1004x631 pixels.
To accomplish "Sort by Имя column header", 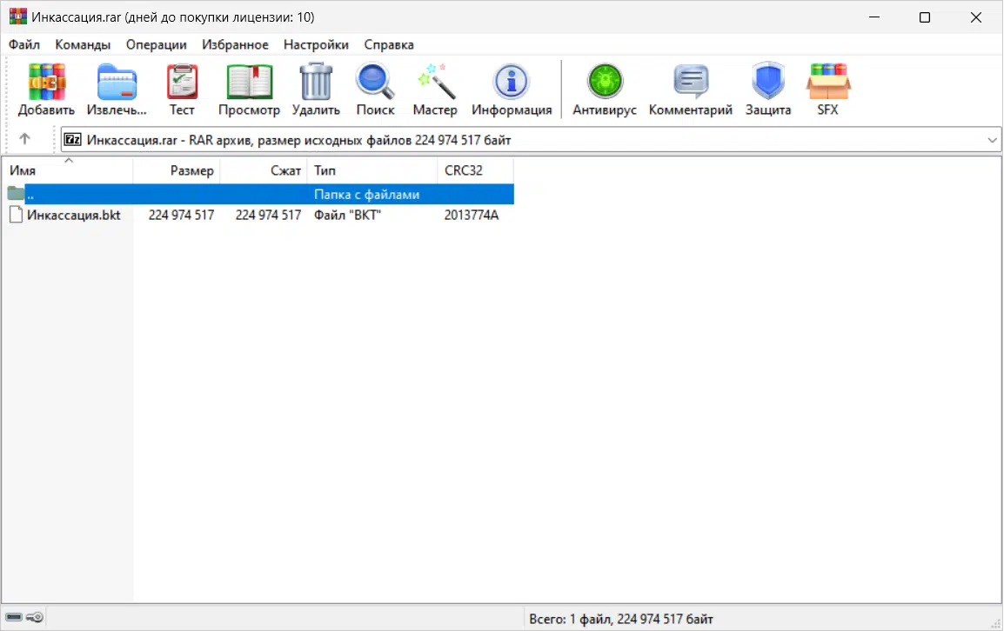I will (x=68, y=170).
